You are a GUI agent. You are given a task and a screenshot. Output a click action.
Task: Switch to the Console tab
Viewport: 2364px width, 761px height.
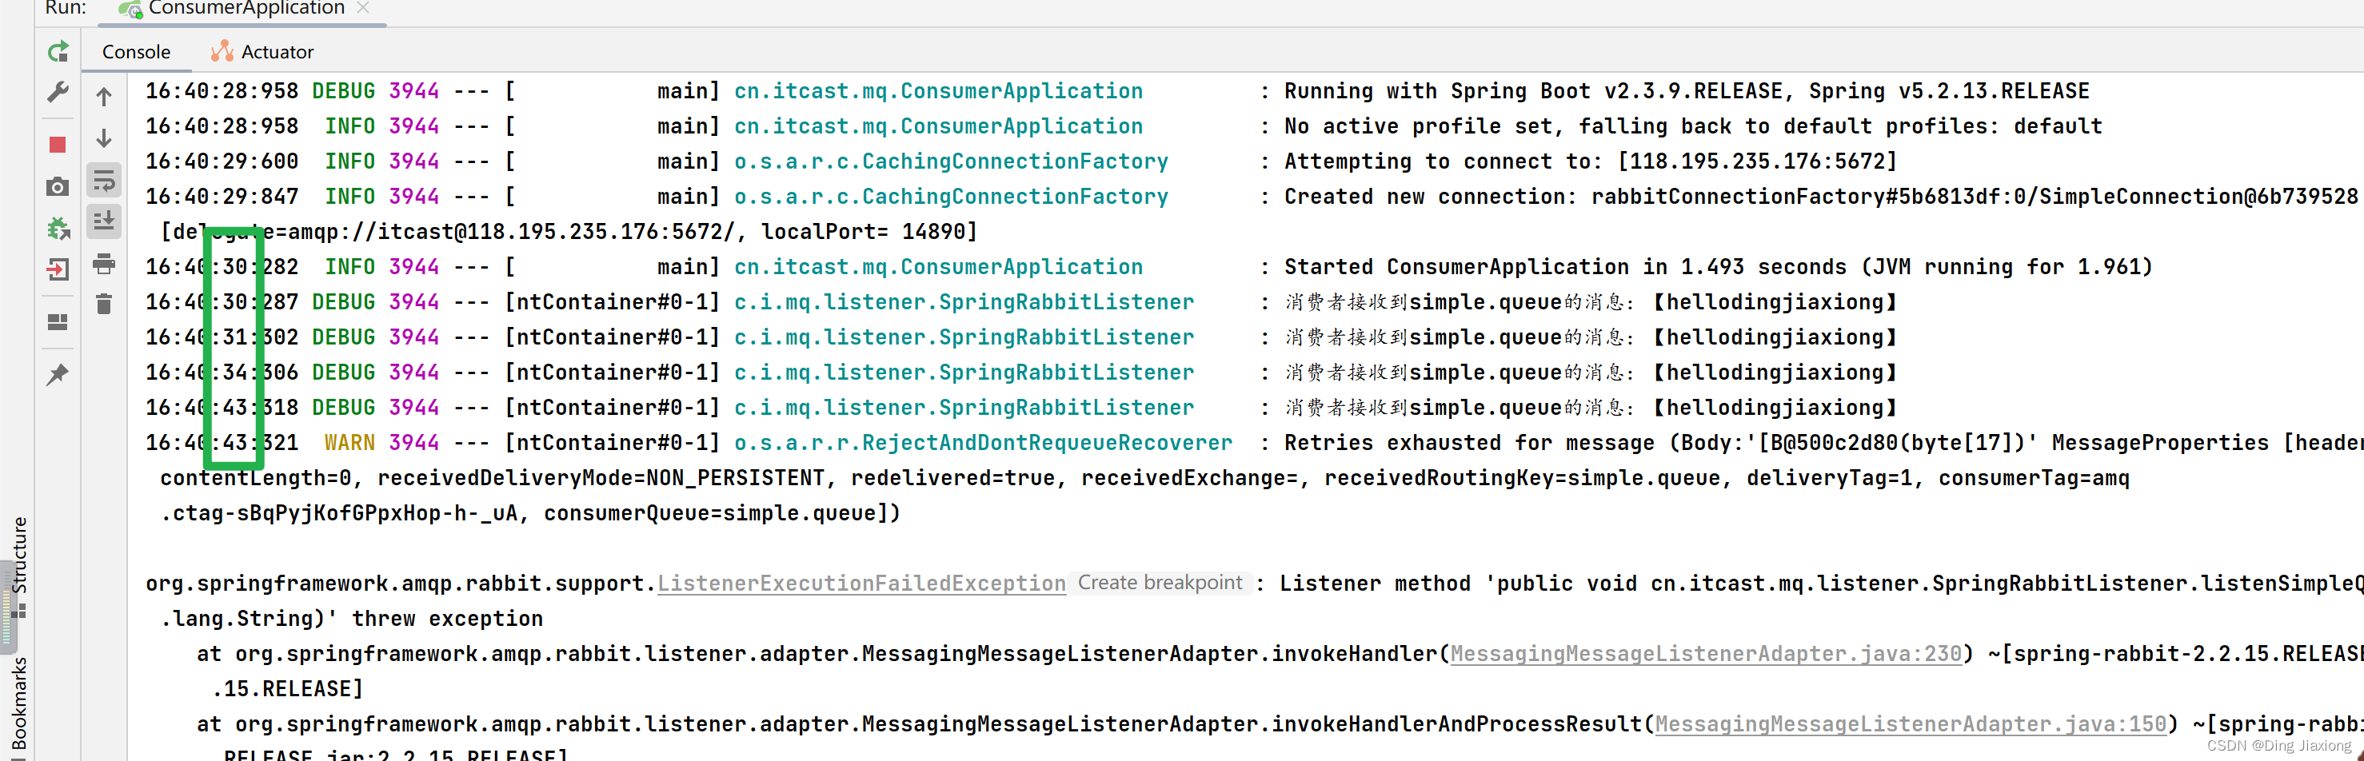136,51
